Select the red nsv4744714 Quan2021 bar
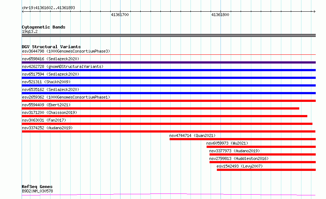 coord(242,139)
